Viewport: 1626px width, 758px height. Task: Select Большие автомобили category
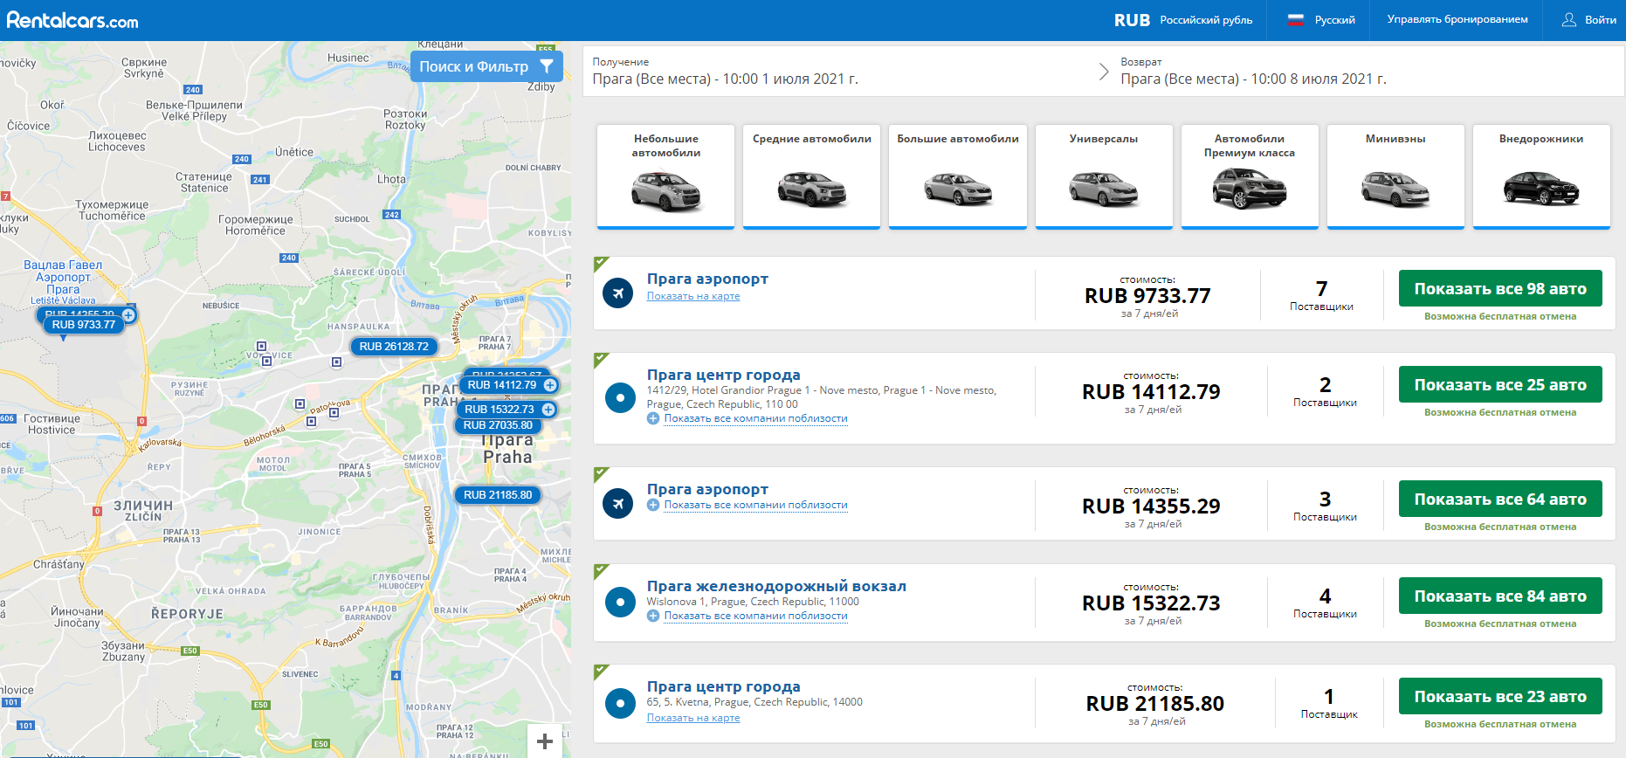[x=958, y=176]
